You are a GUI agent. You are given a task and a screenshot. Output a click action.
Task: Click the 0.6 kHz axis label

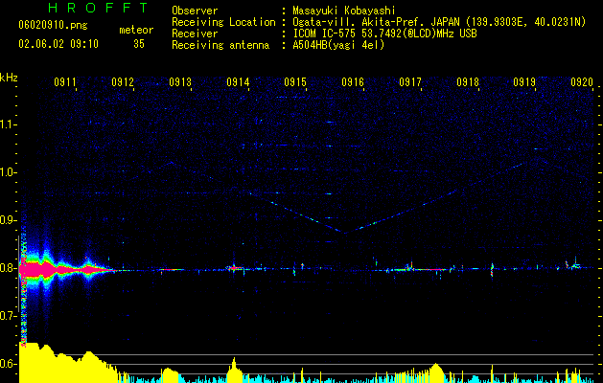coord(8,364)
